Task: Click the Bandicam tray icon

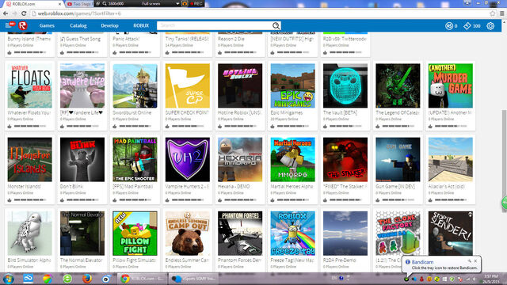Action: click(406, 279)
